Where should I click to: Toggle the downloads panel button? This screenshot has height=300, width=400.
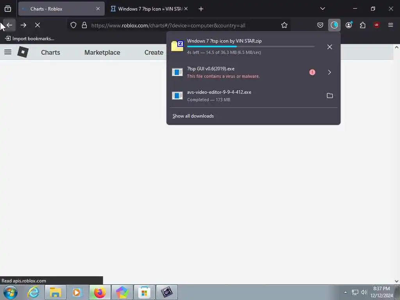(x=334, y=25)
